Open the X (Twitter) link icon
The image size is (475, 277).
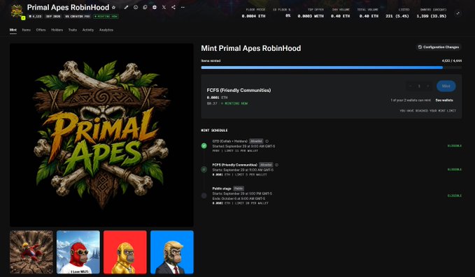pyautogui.click(x=164, y=7)
